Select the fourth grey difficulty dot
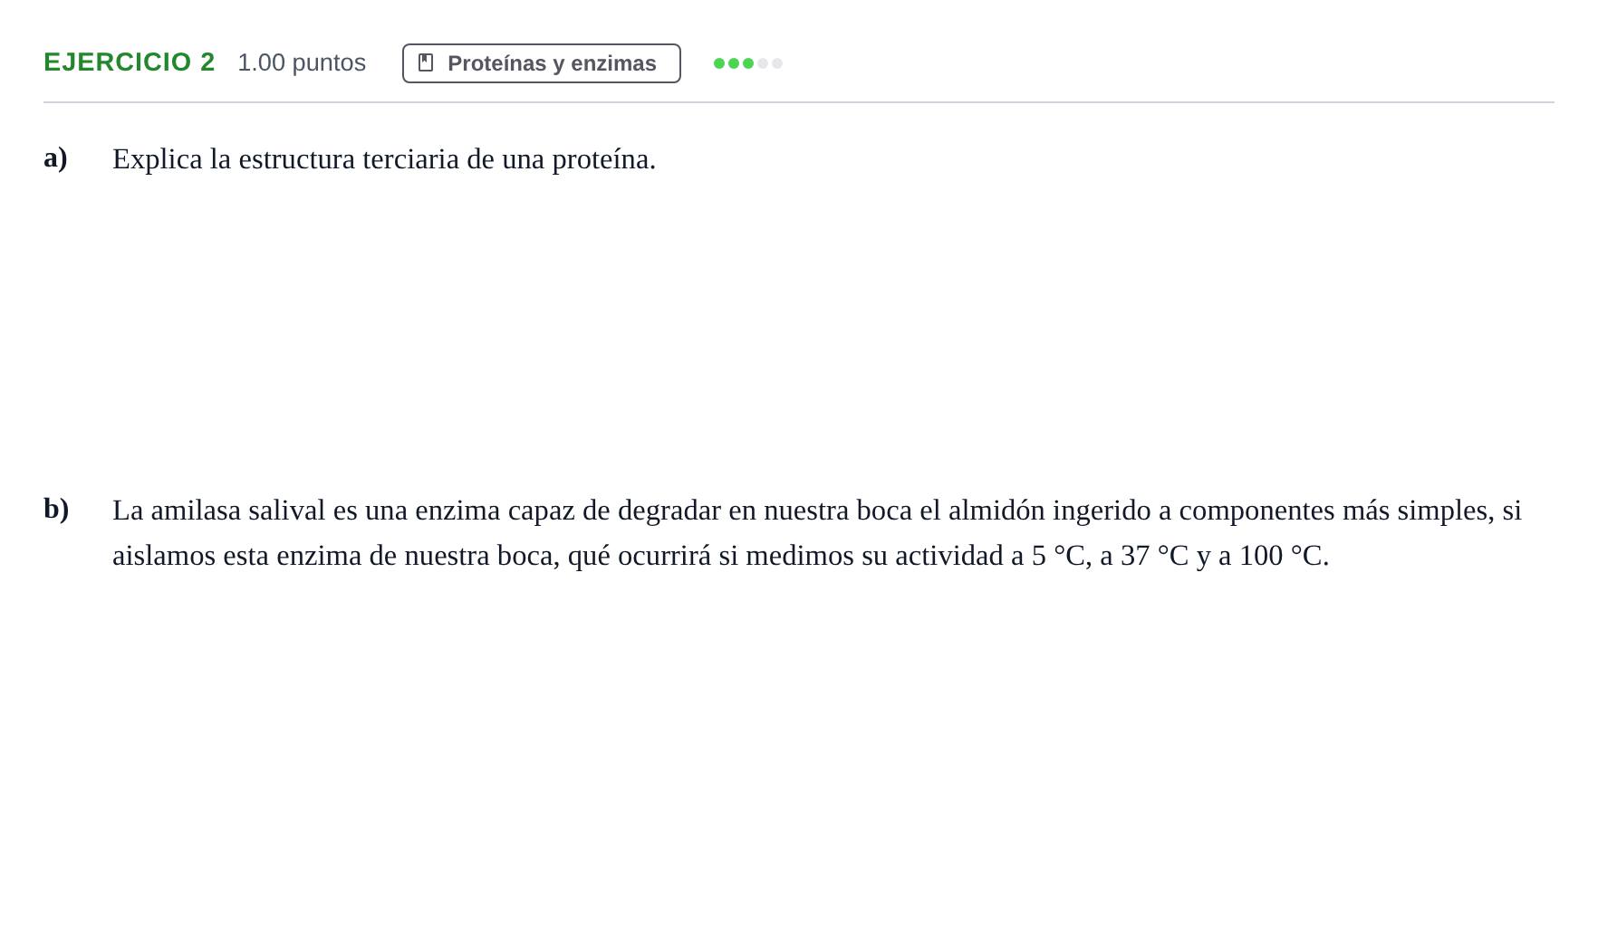Screen dimensions: 1598x945 (x=763, y=63)
